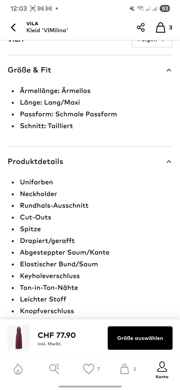This screenshot has width=180, height=390.
Task: Tap the Produktdetails section heading
Action: [x=36, y=161]
